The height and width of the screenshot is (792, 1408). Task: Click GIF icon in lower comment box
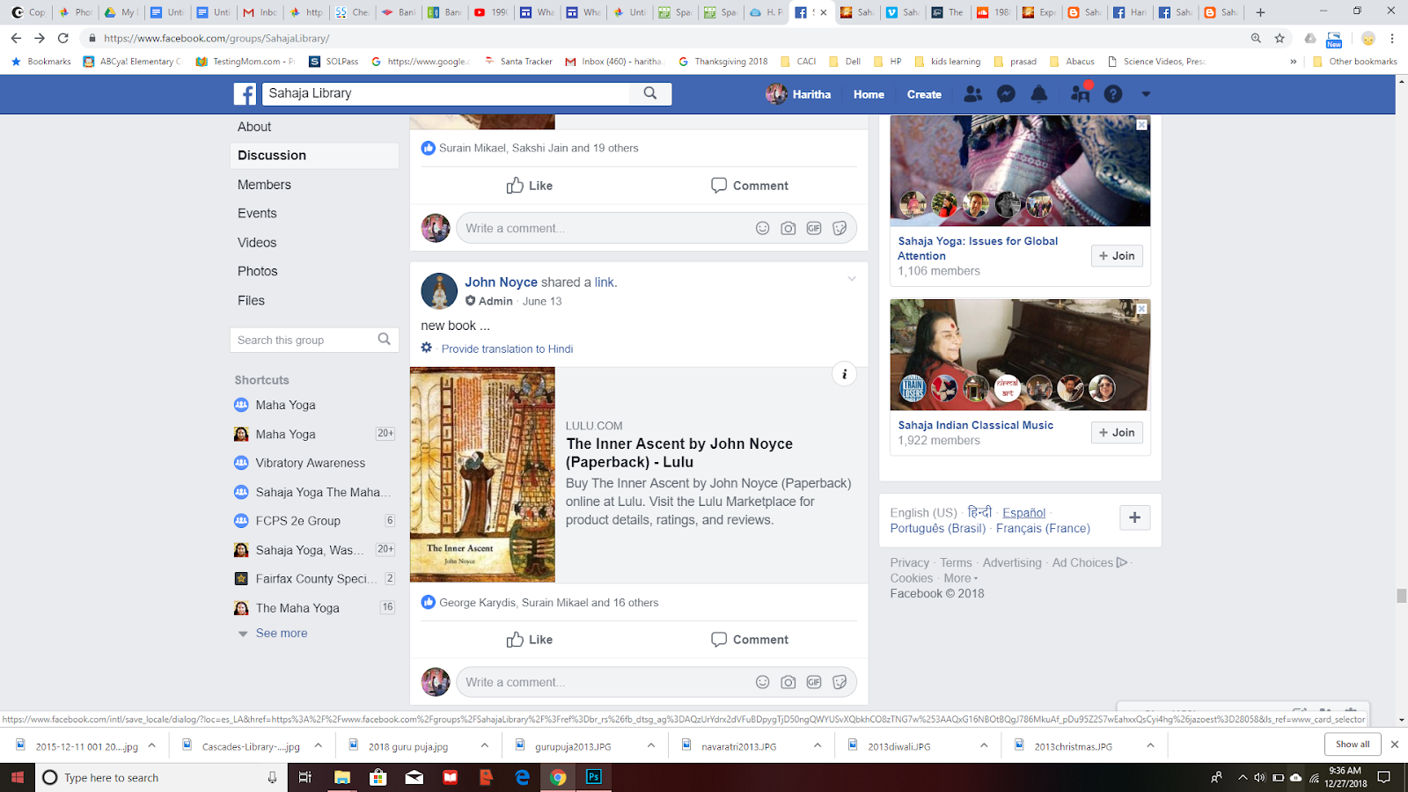click(814, 682)
